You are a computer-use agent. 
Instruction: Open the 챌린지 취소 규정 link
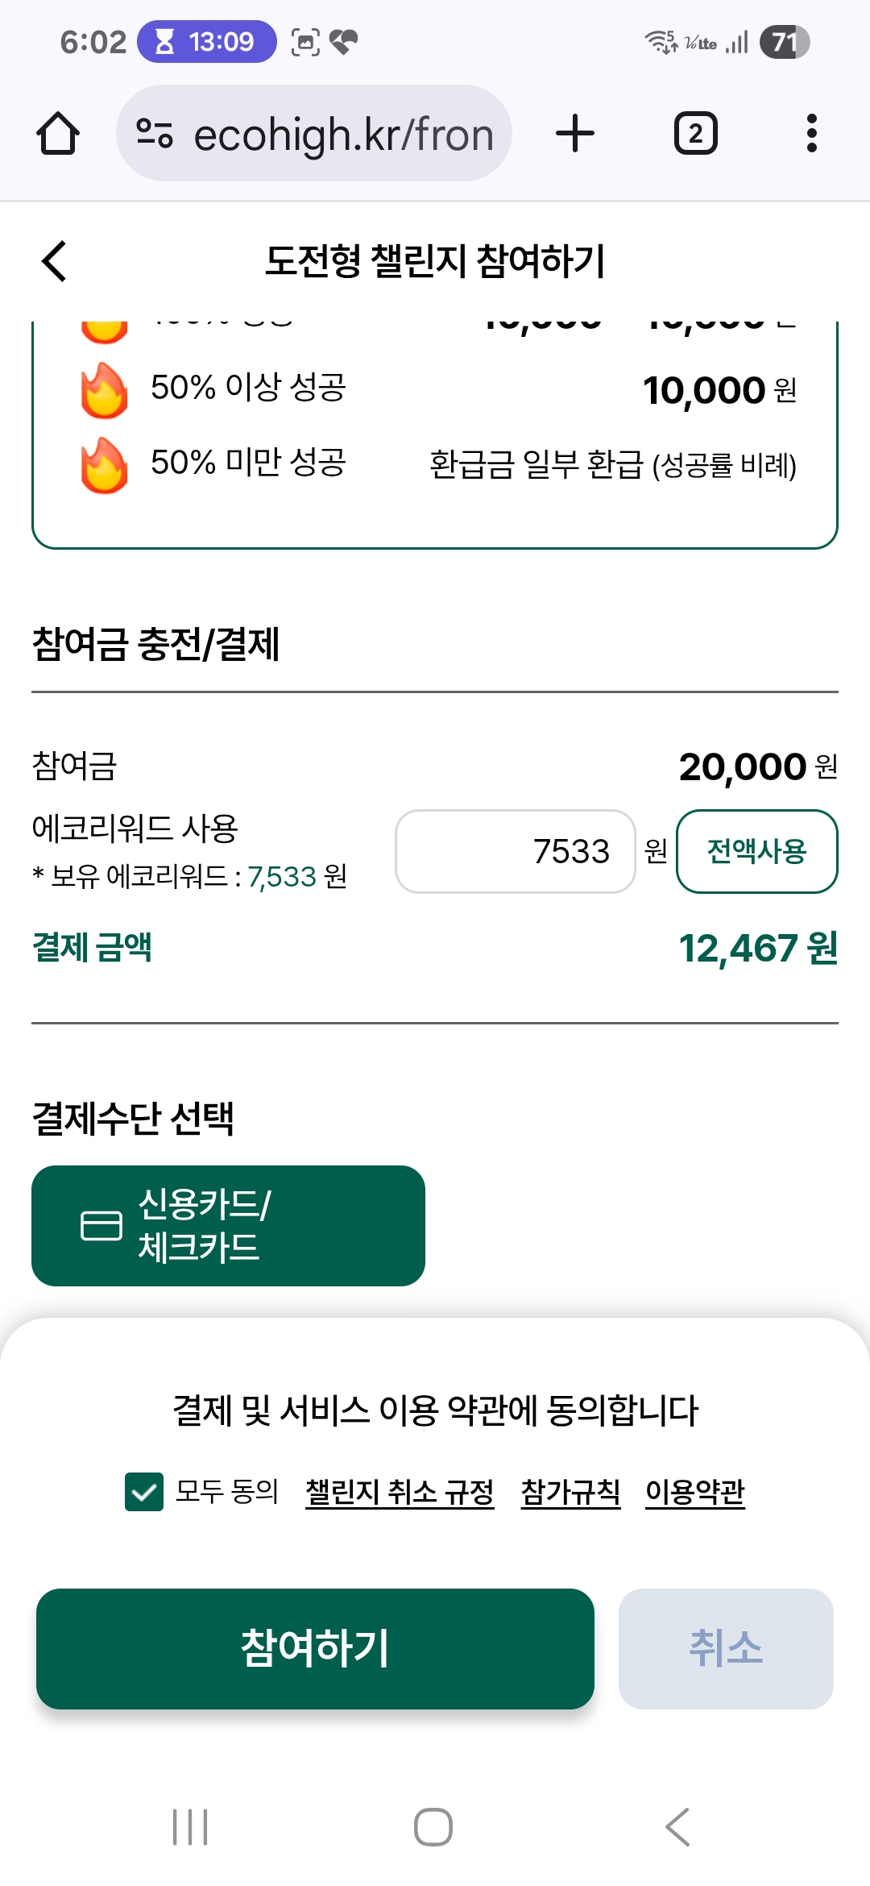point(400,1492)
